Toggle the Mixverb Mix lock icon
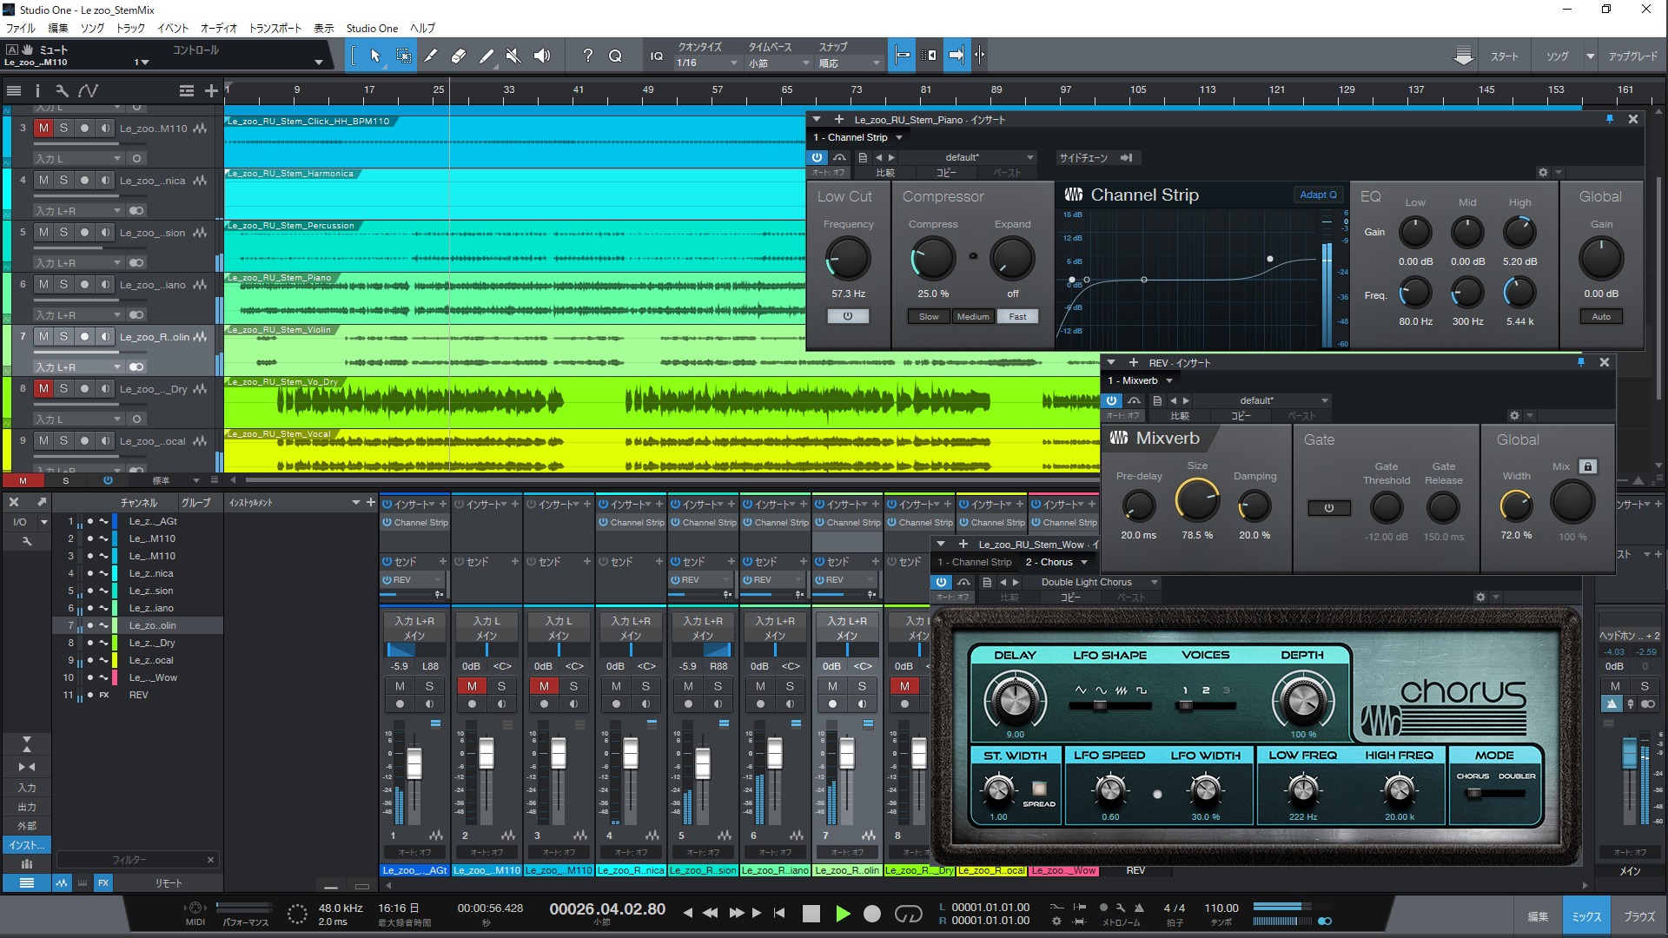Screen dimensions: 1668x938 (x=1588, y=466)
